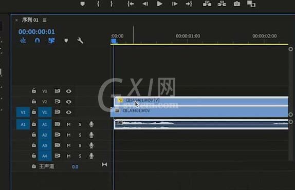This screenshot has width=295, height=190.
Task: Solo track A3
Action: pos(80,145)
